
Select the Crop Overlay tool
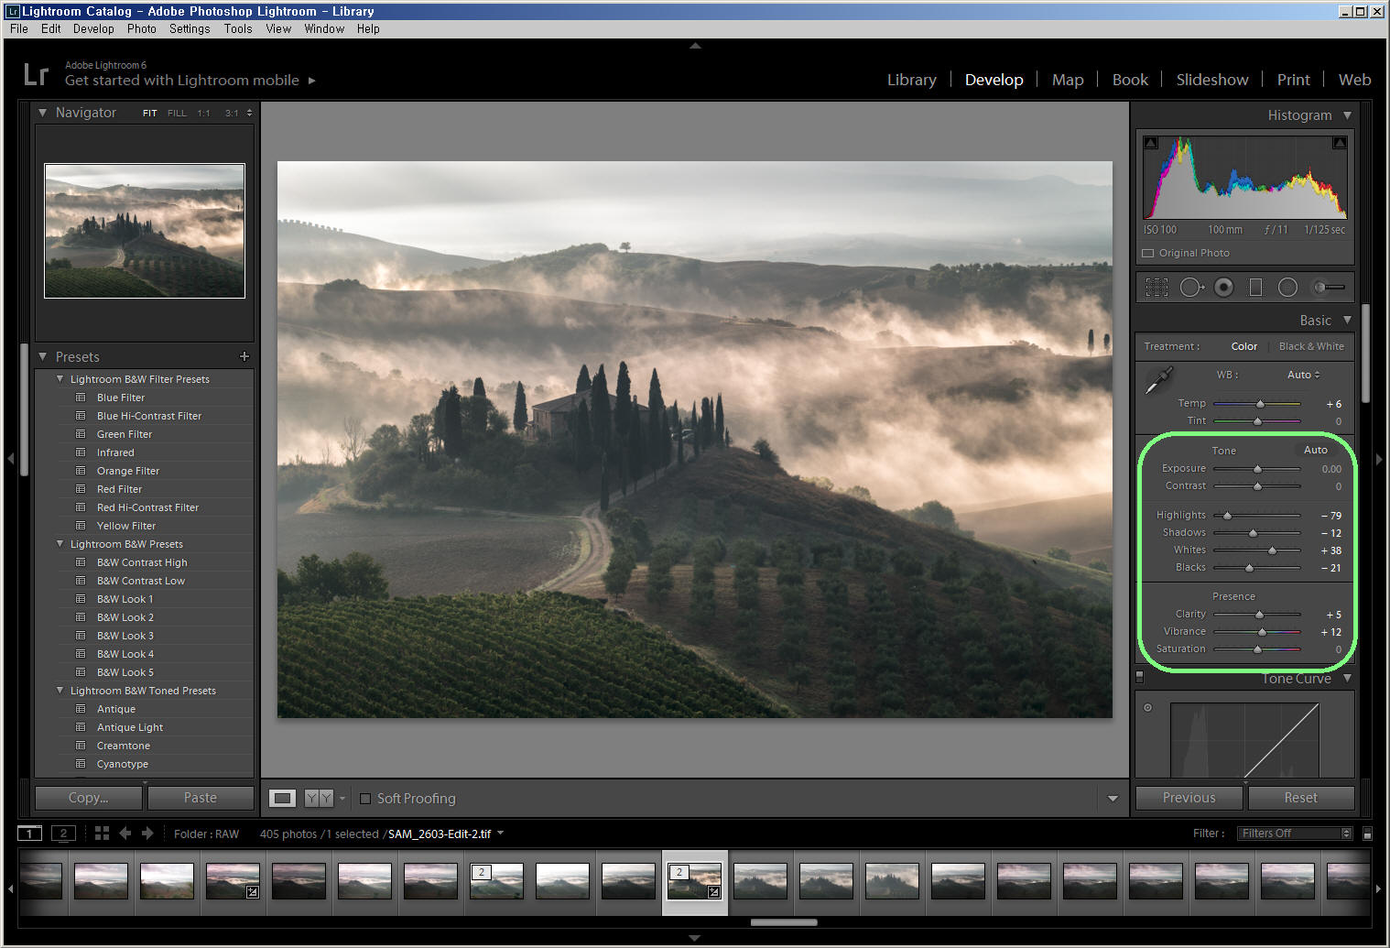tap(1157, 288)
